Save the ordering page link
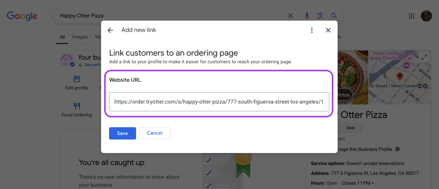439x189 pixels. point(123,133)
